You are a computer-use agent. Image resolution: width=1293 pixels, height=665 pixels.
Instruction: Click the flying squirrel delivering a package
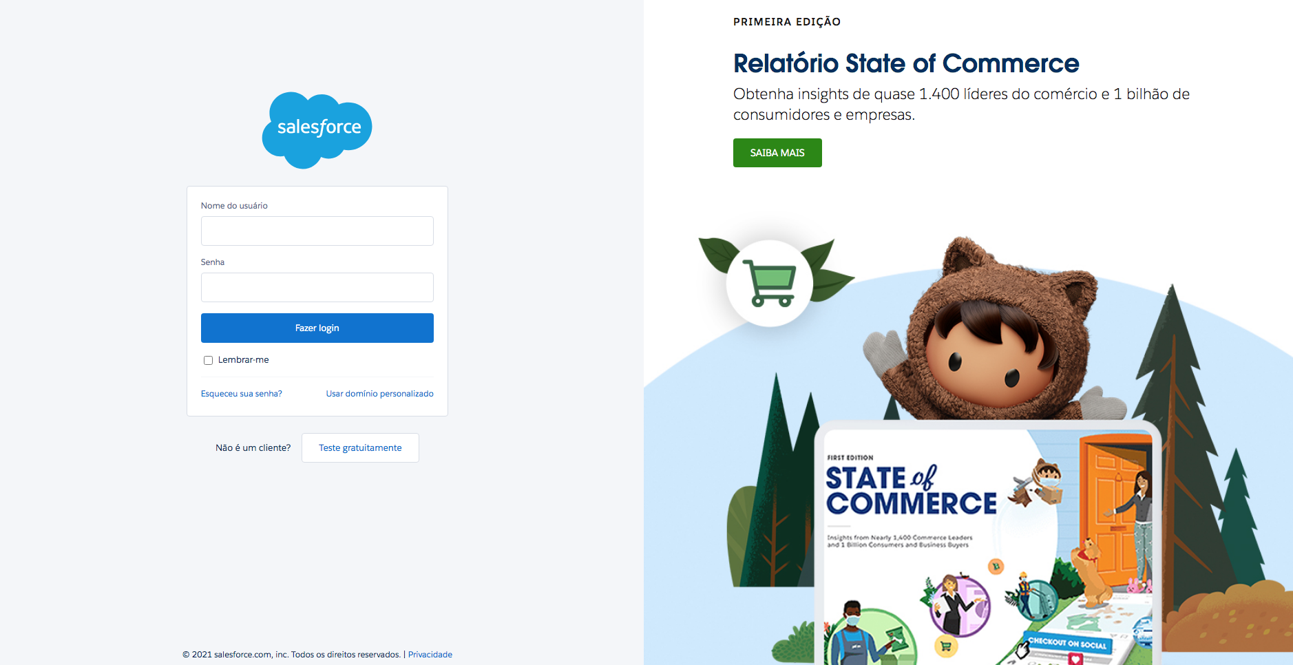[1037, 482]
